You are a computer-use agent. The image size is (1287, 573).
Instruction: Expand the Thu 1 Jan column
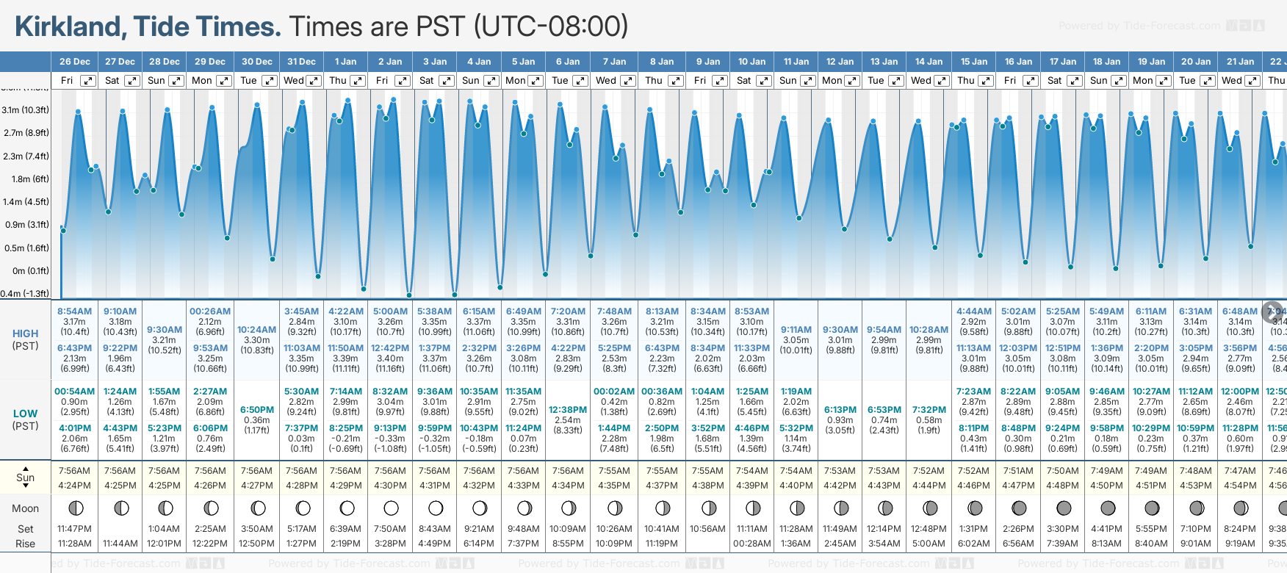358,81
